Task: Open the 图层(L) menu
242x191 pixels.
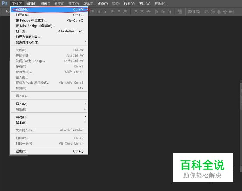Action: pos(59,3)
